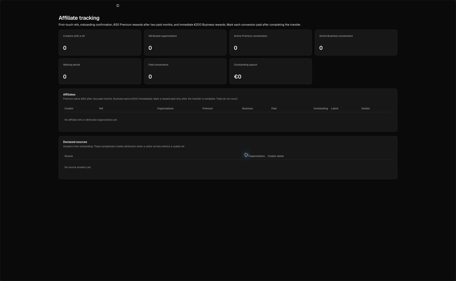
Task: Click the 'Active Premium conversions' card label
Action: [x=250, y=36]
